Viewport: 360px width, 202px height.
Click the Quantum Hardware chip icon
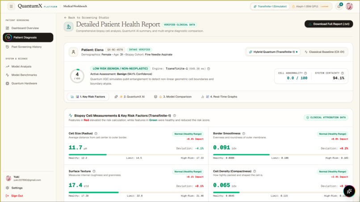click(x=7, y=83)
